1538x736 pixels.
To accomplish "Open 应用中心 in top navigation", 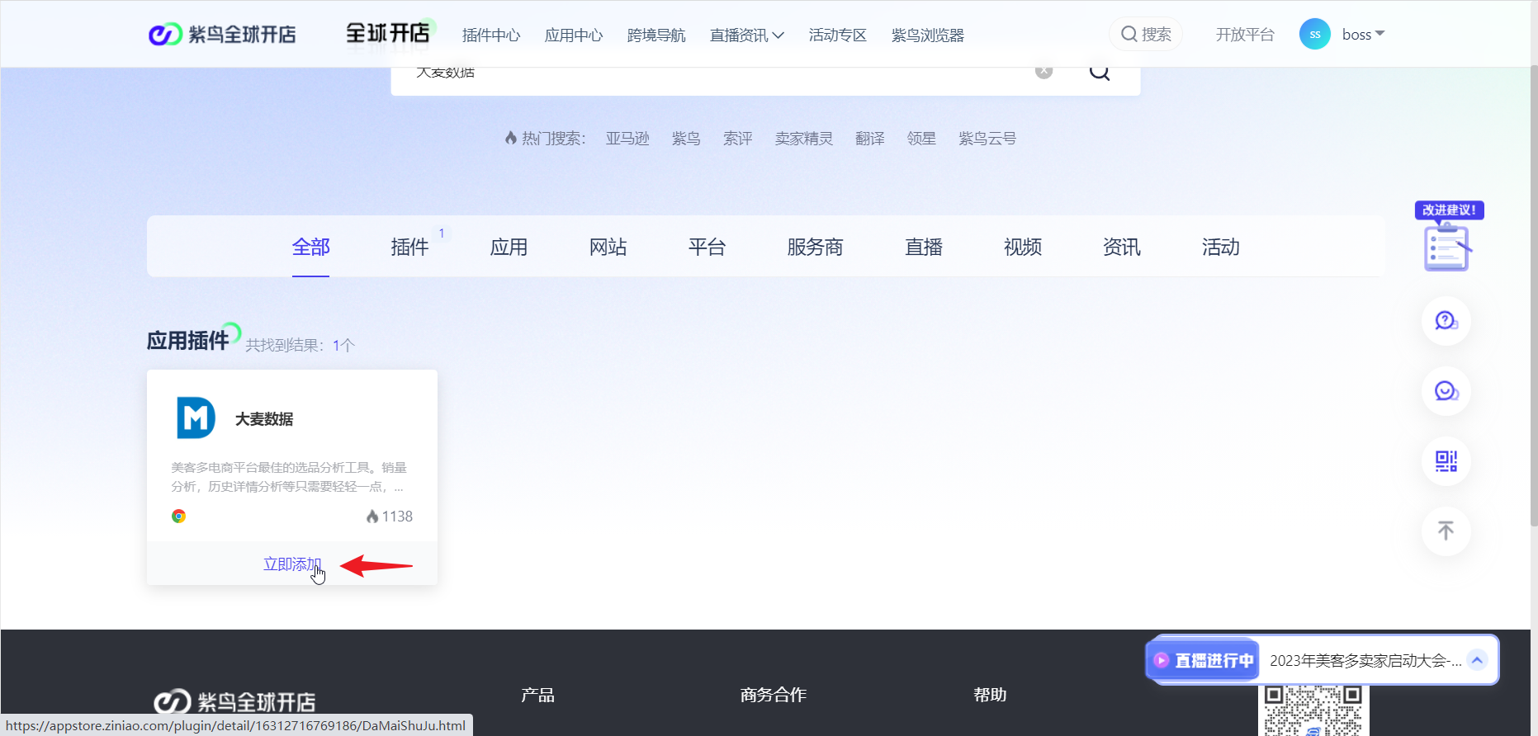I will [574, 35].
